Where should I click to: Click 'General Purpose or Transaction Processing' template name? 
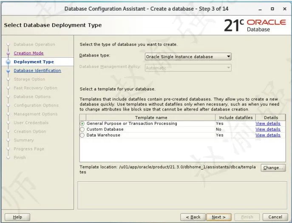pos(132,124)
